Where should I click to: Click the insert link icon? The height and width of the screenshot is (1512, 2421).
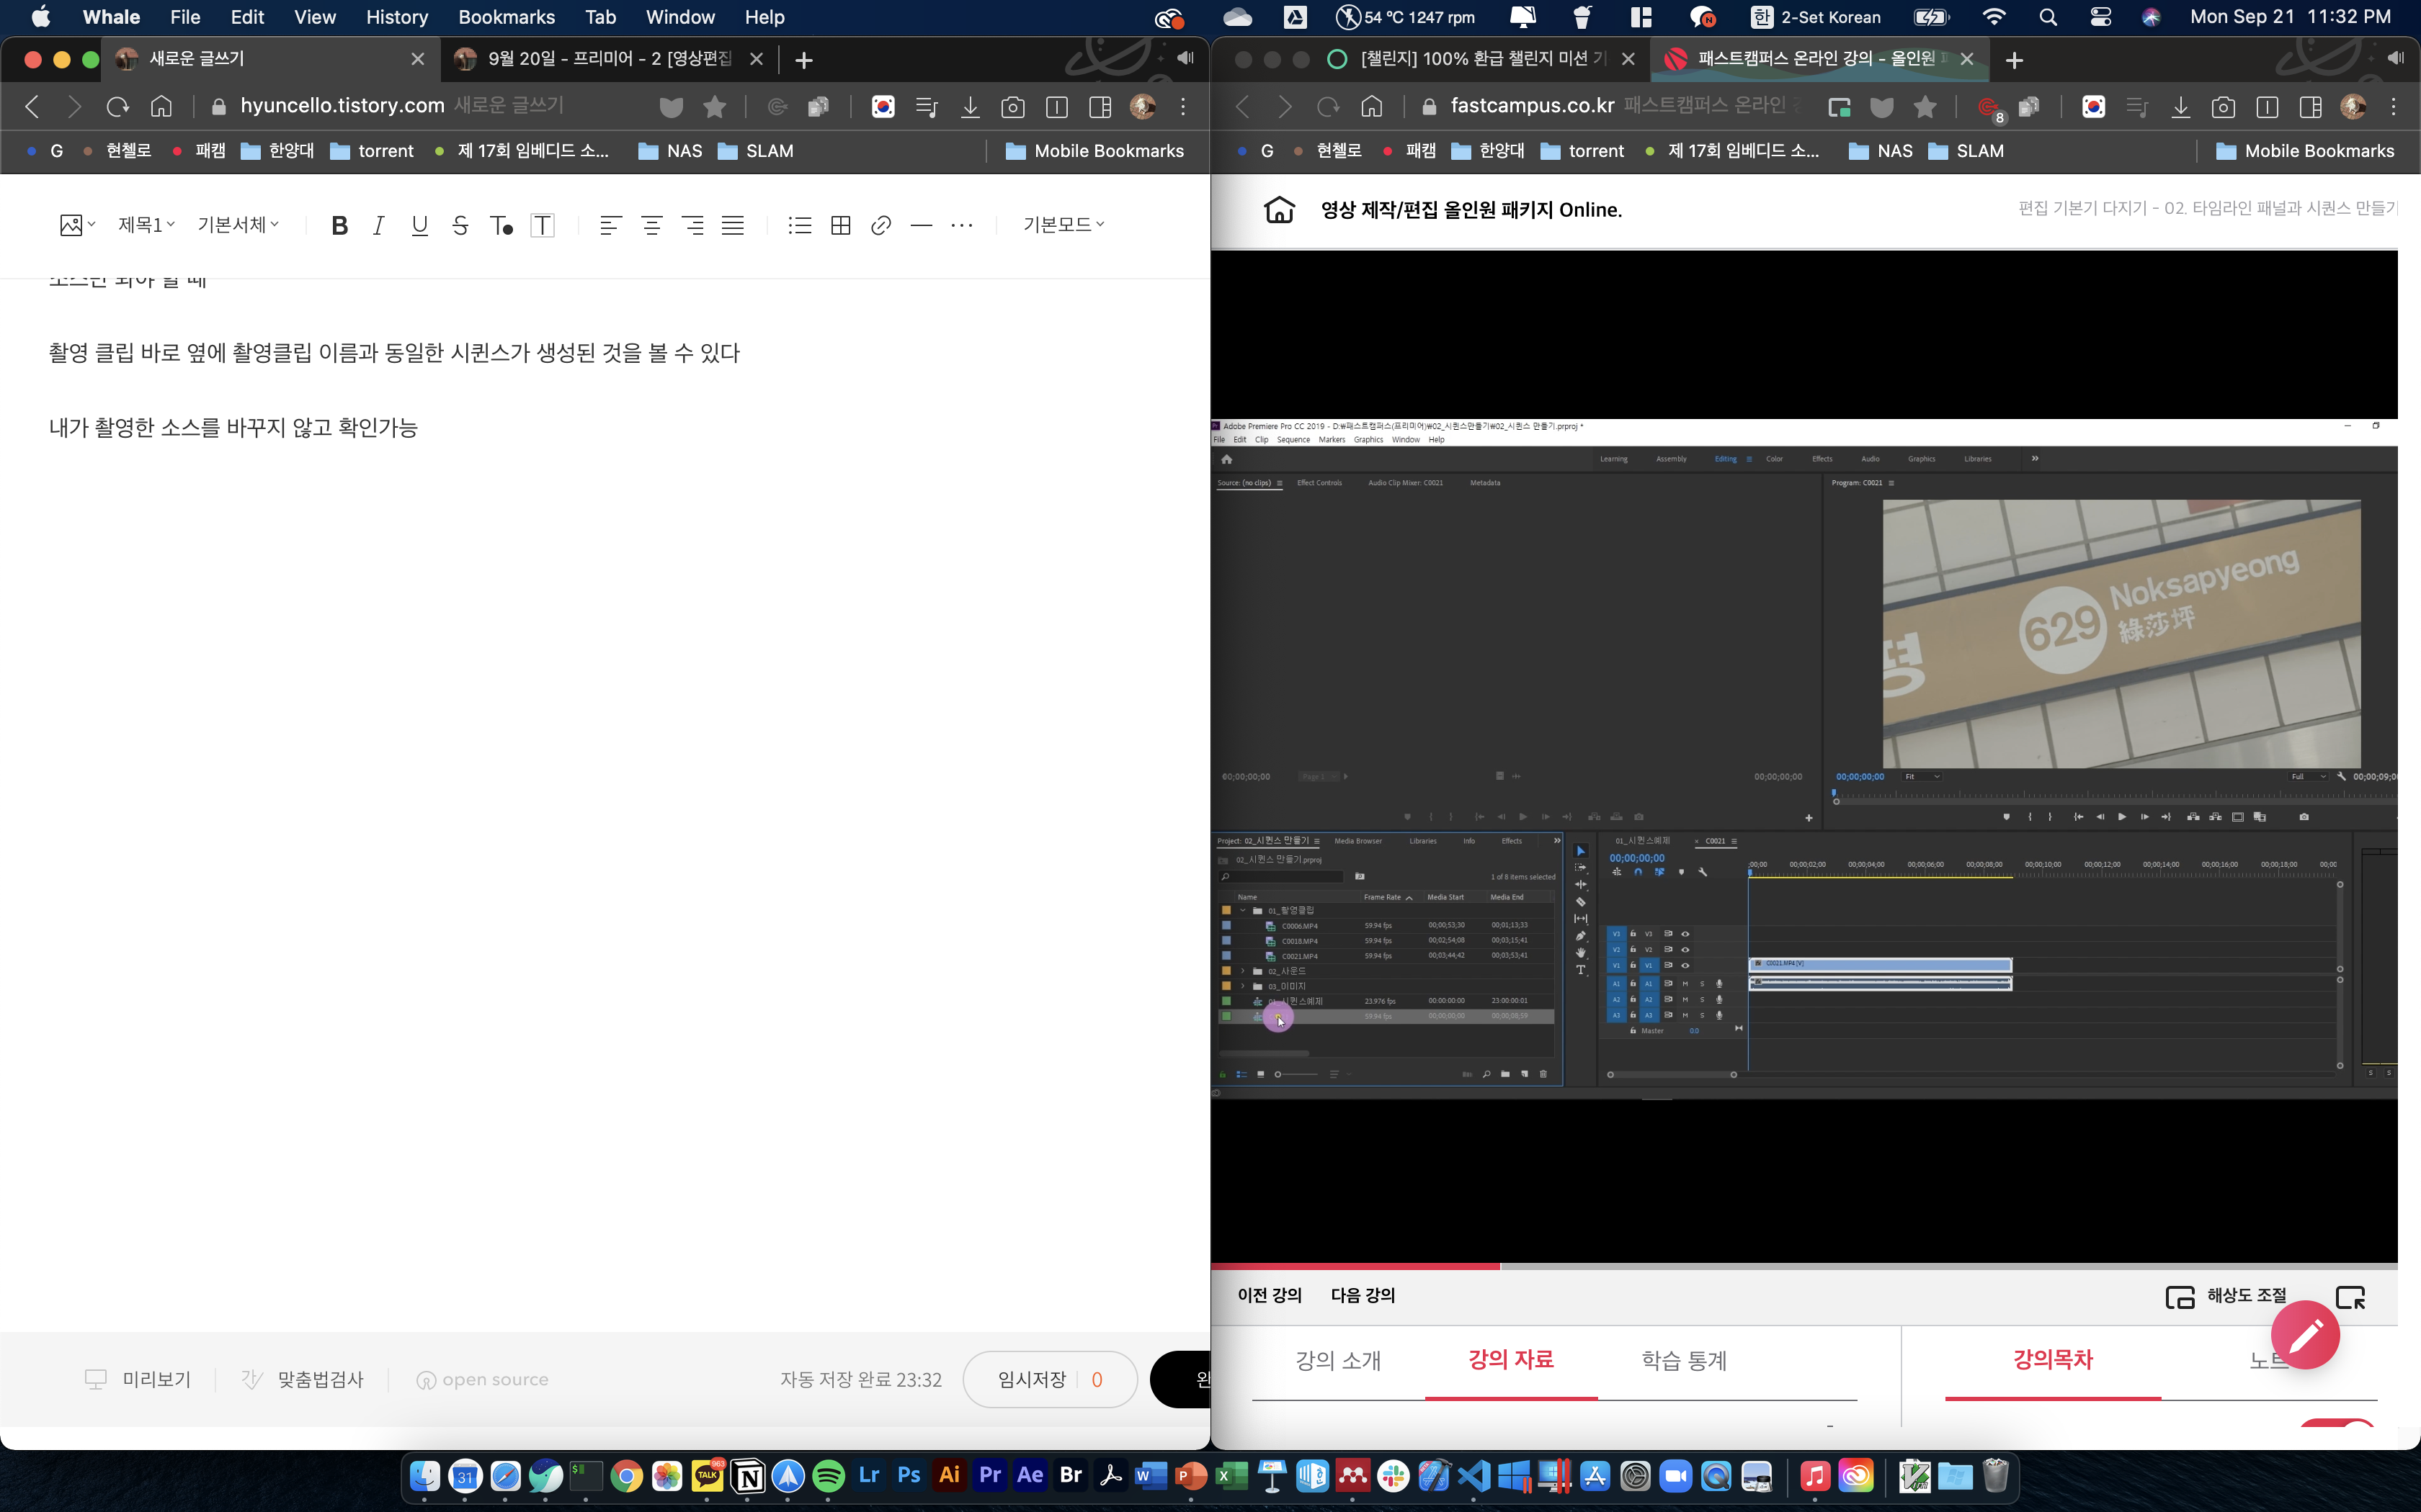[880, 225]
